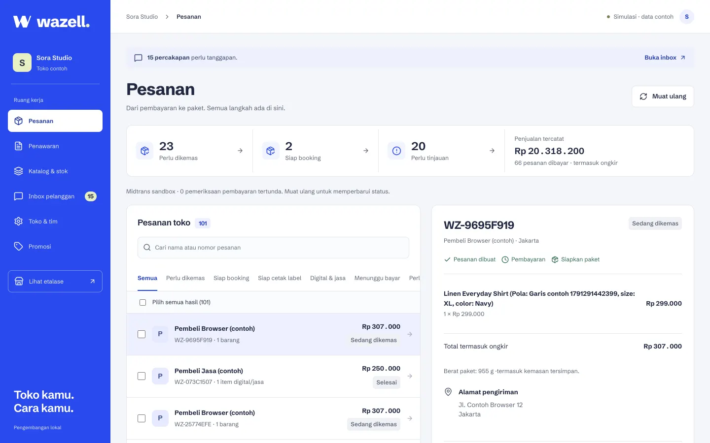Focus the order search field
The width and height of the screenshot is (710, 443).
click(273, 248)
